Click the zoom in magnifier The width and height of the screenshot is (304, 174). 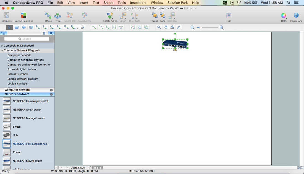tap(222, 28)
